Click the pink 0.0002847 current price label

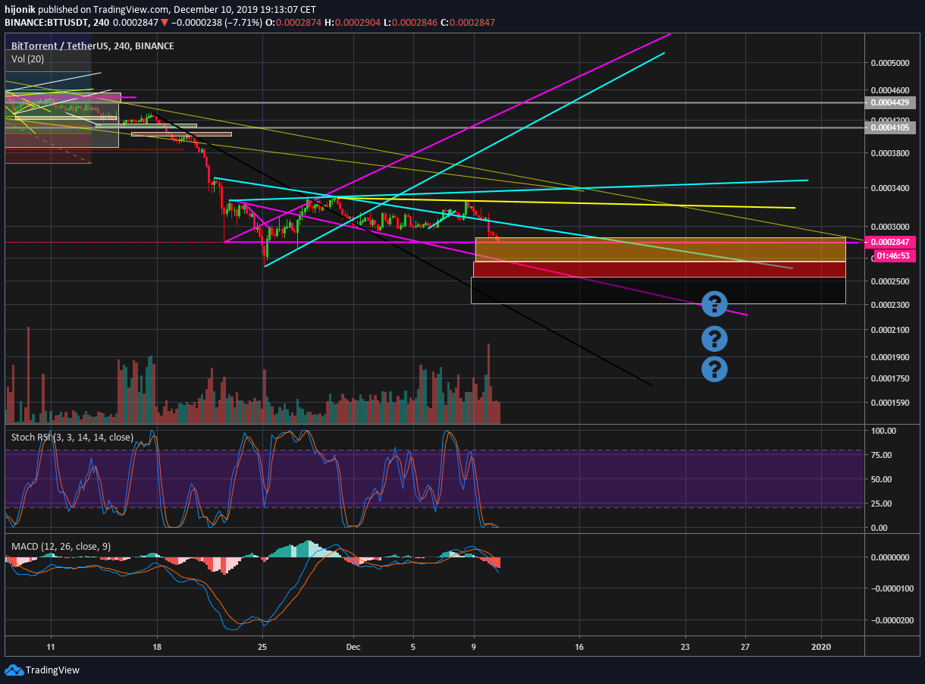[x=890, y=242]
